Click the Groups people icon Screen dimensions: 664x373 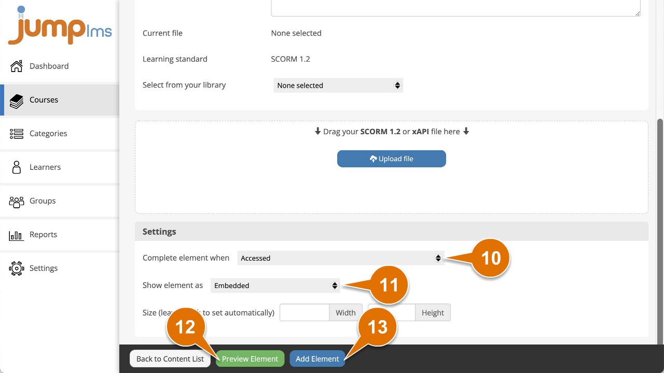(17, 201)
